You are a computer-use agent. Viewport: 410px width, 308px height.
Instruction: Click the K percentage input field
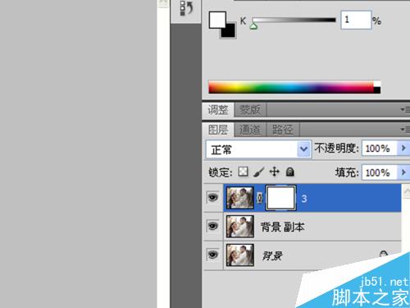(356, 20)
